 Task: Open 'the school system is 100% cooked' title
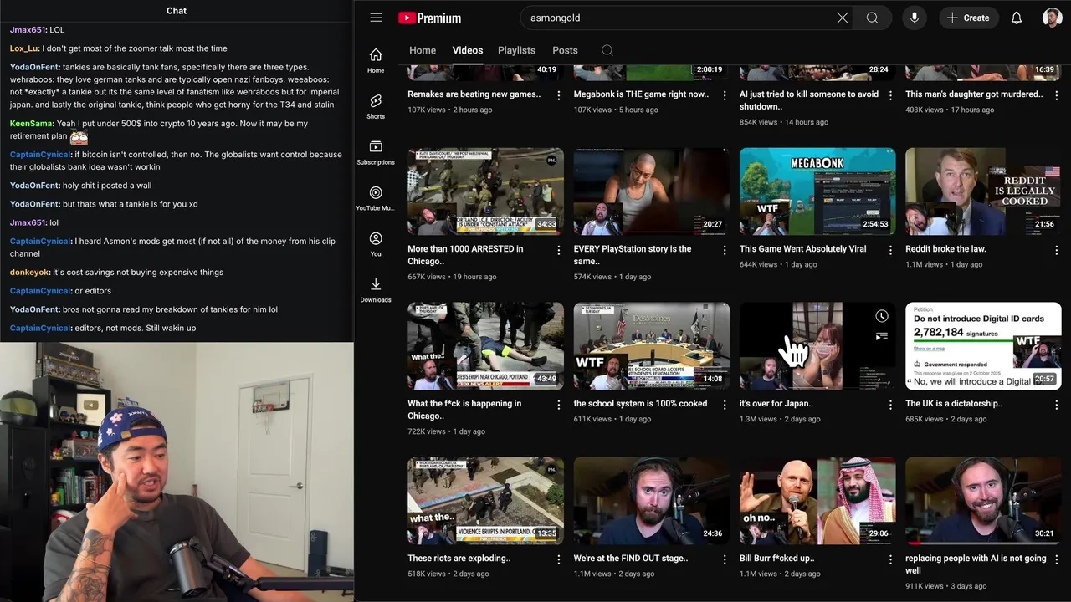(640, 404)
